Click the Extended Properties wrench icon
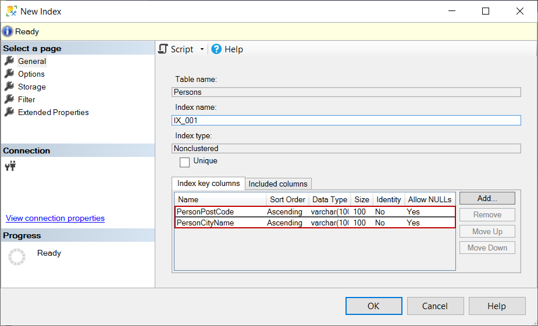This screenshot has height=326, width=538. 9,112
